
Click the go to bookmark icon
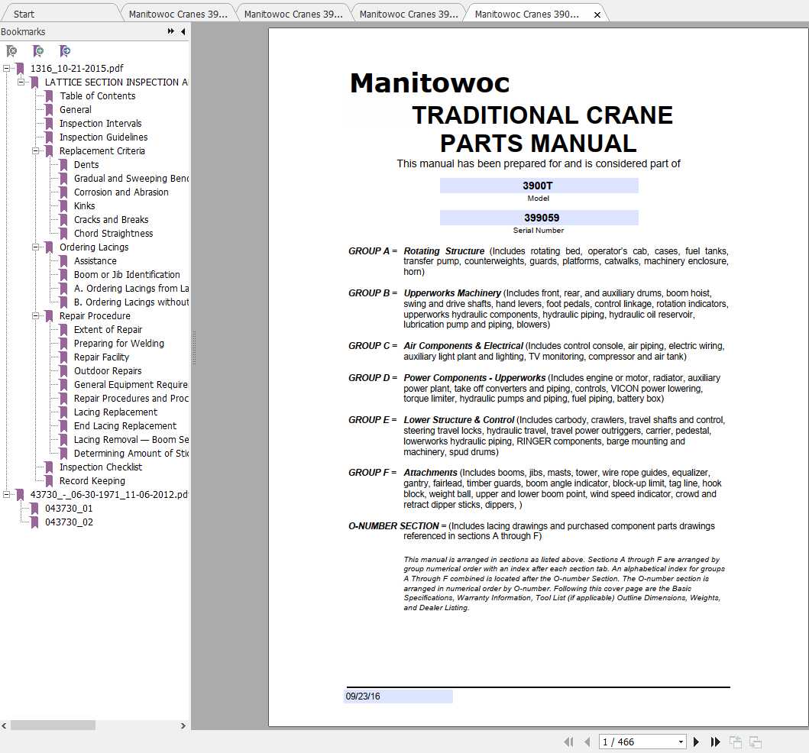click(65, 50)
